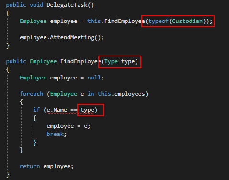Click FindEmployee in the method declaration

(80, 61)
